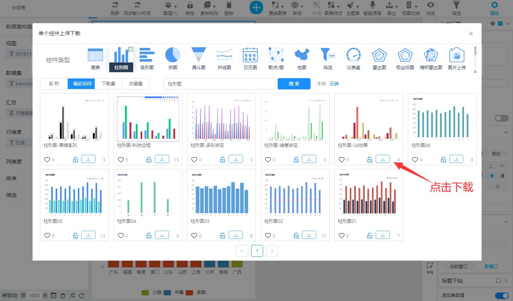Sort templates by 名称 tab

(54, 84)
